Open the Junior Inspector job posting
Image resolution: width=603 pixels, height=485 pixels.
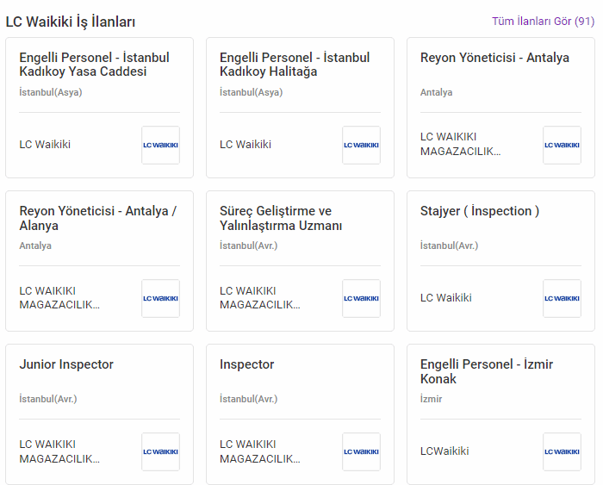coord(66,364)
